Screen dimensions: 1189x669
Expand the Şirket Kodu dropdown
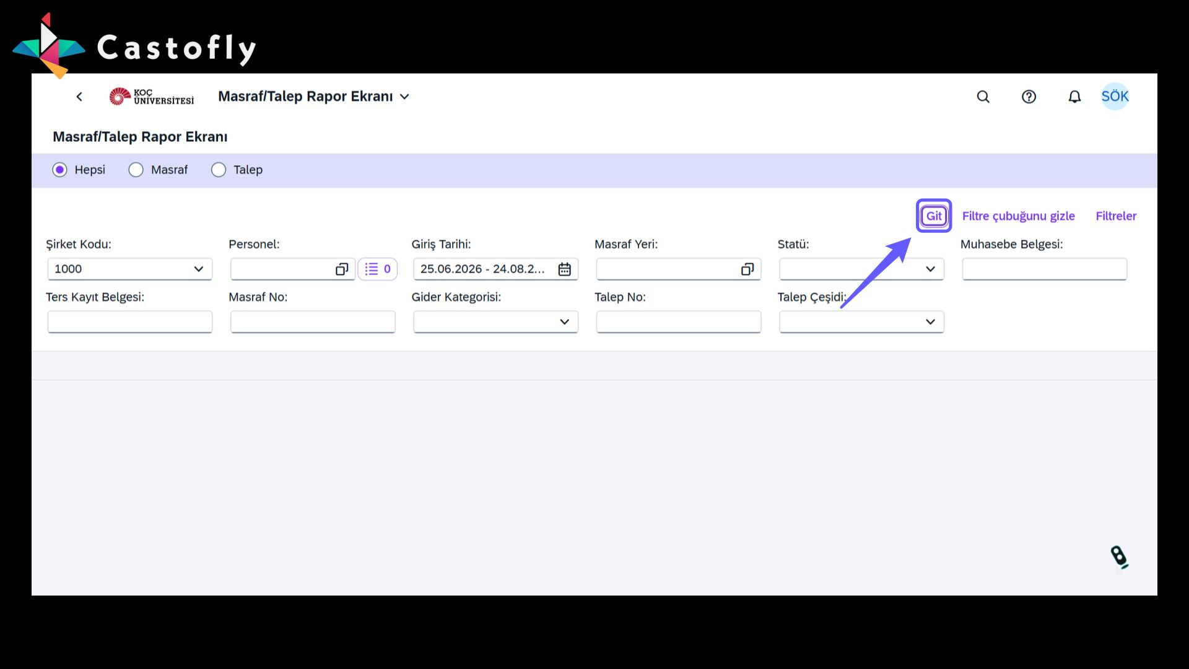[x=198, y=269]
